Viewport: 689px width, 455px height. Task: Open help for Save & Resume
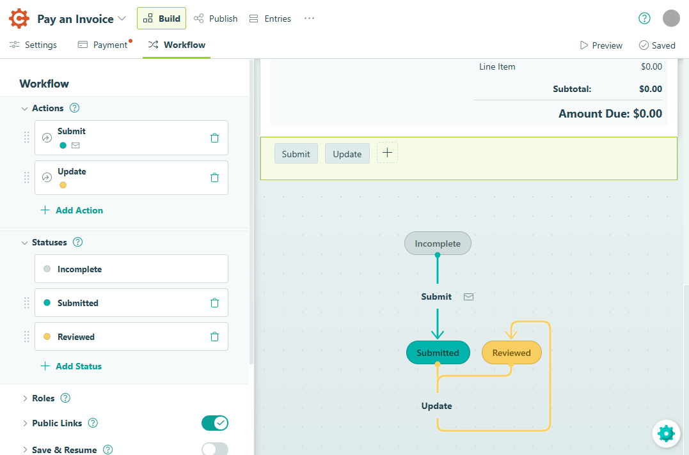107,450
